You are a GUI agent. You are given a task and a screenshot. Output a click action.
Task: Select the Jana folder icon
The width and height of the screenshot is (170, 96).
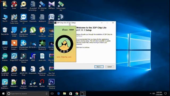pos(5,5)
